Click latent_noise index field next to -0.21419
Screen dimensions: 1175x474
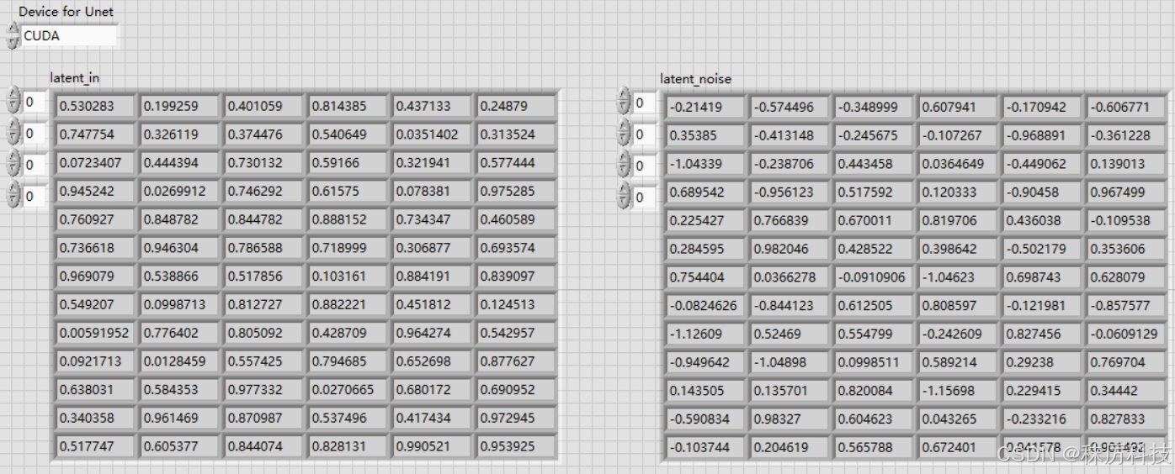coord(646,103)
